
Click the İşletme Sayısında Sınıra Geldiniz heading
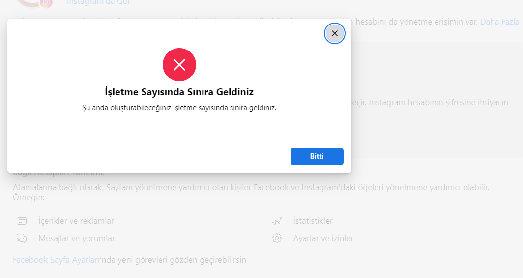[179, 92]
